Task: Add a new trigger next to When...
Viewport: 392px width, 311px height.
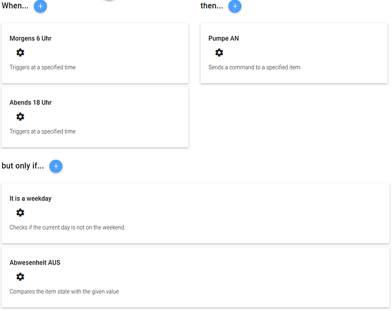Action: click(x=40, y=6)
